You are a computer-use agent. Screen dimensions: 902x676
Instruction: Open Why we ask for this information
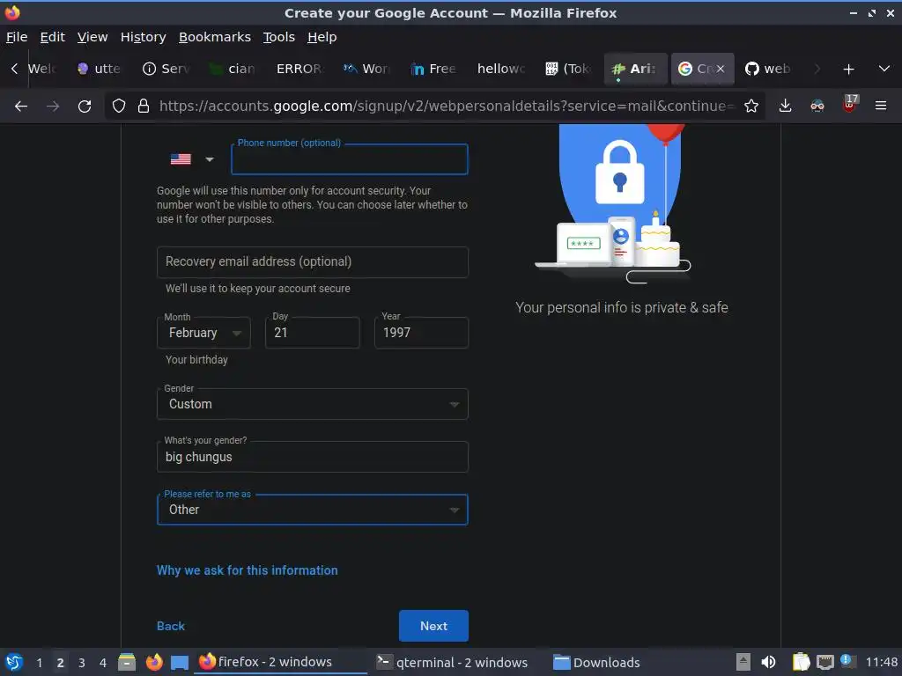[x=248, y=570]
